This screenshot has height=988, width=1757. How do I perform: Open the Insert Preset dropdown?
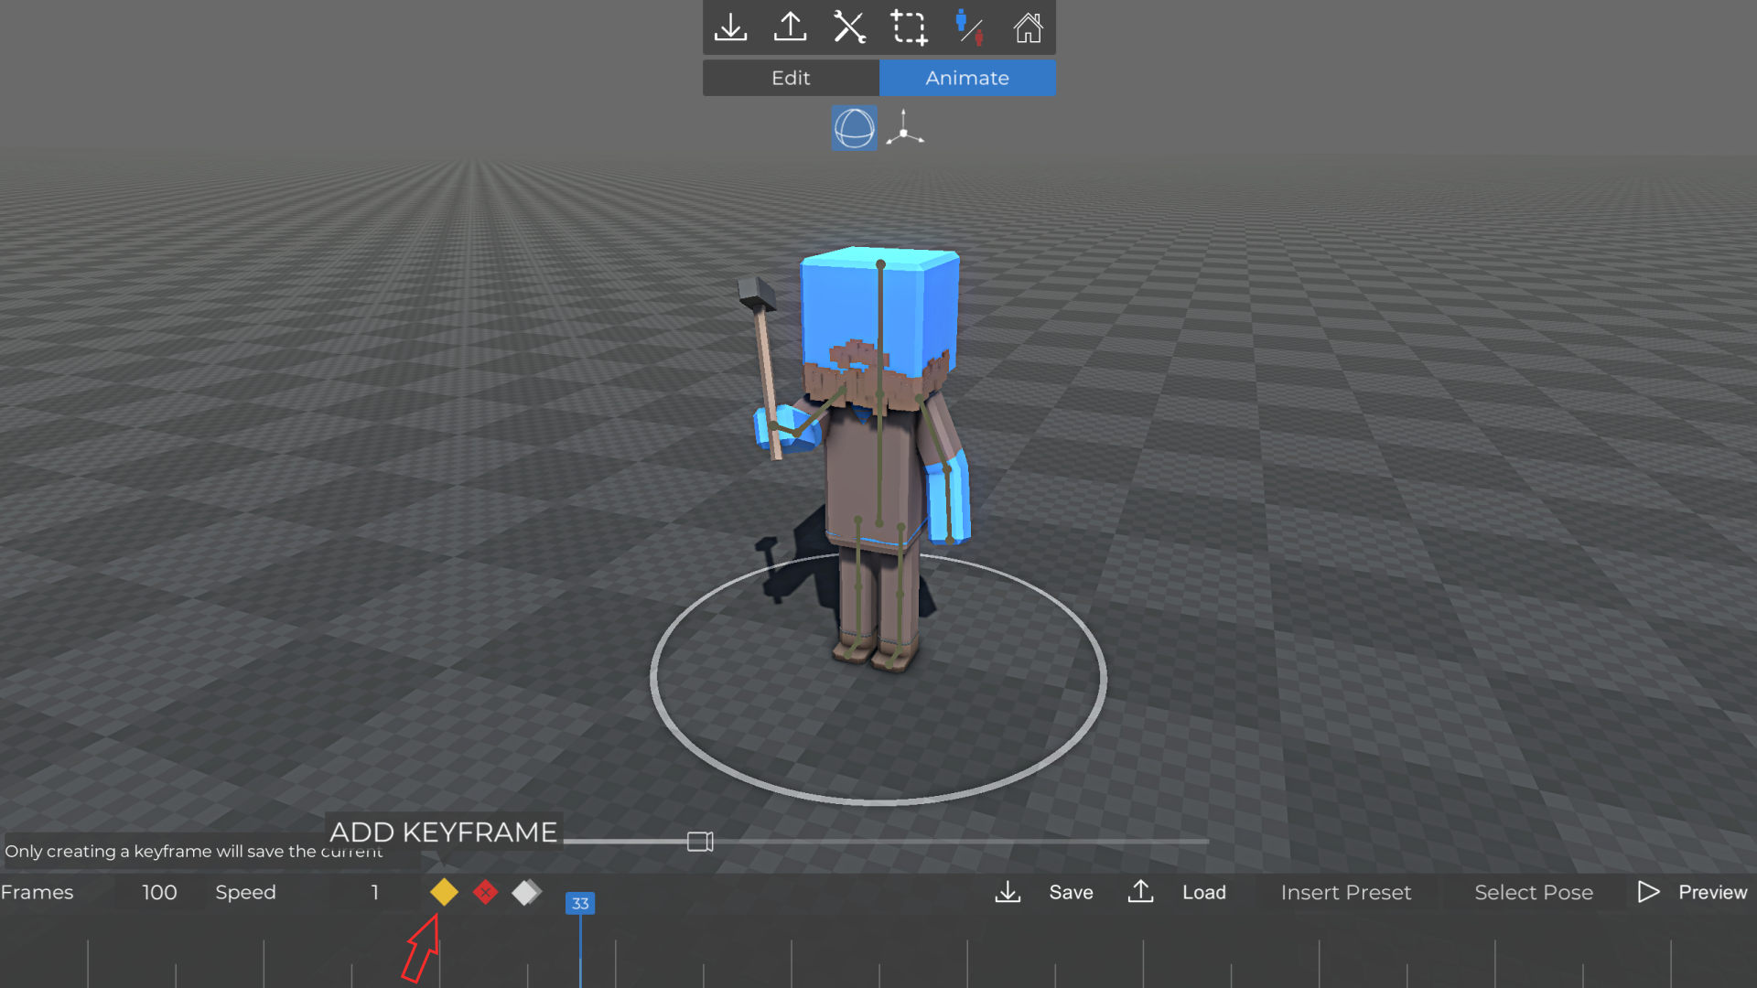click(x=1345, y=892)
